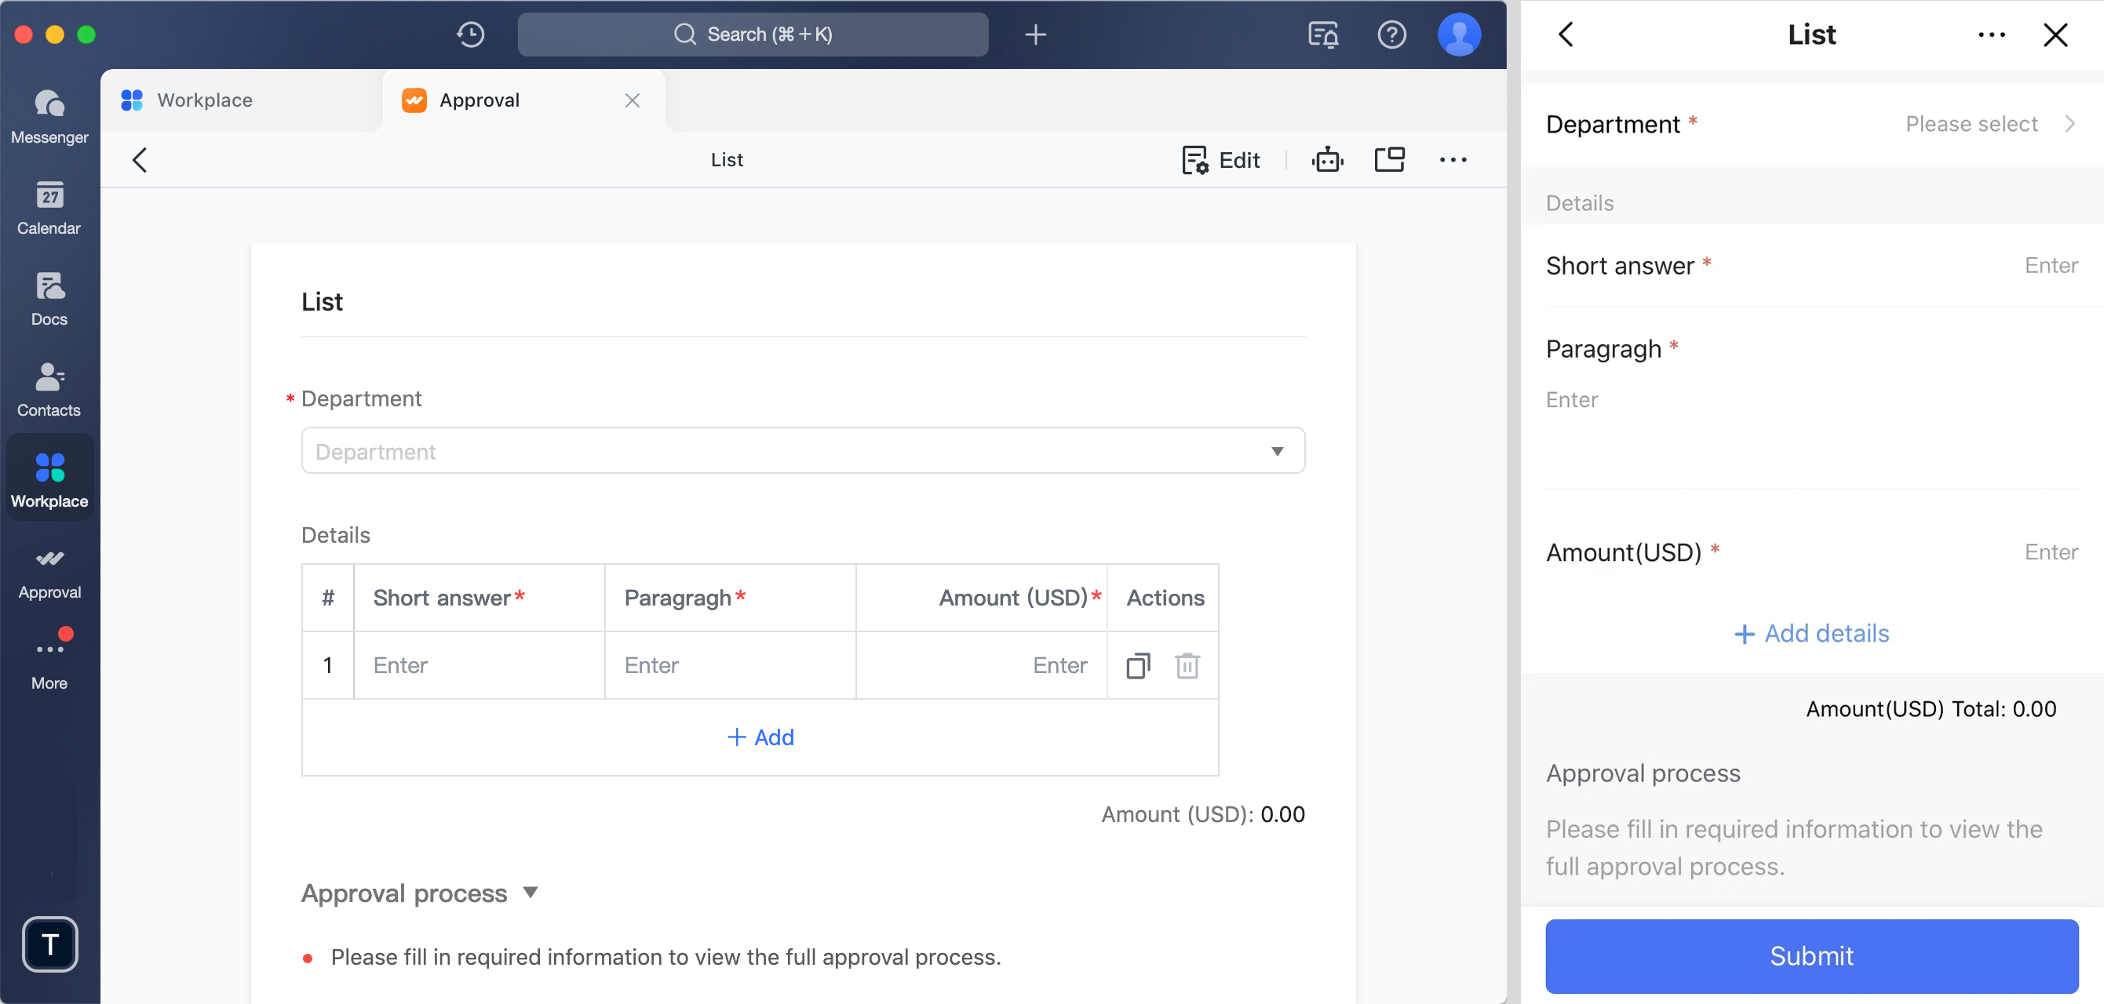Image resolution: width=2104 pixels, height=1004 pixels.
Task: Click Add to insert a new detail row
Action: (760, 737)
